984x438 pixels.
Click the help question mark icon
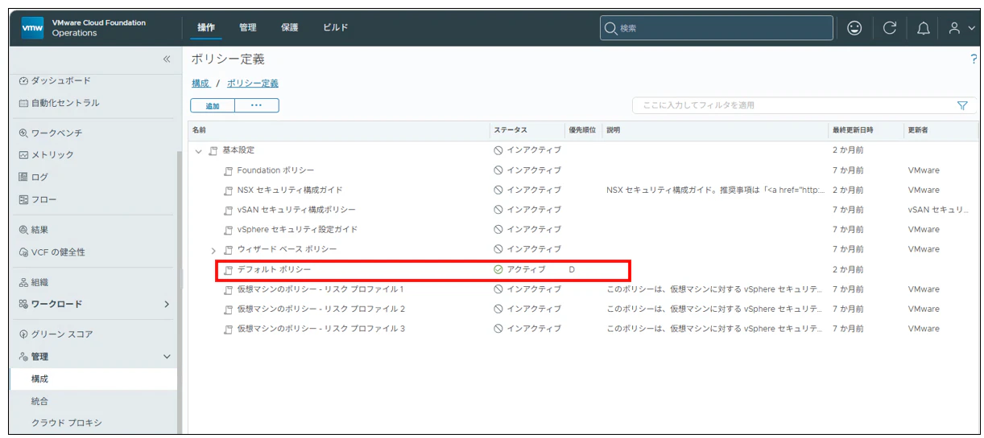tap(974, 59)
